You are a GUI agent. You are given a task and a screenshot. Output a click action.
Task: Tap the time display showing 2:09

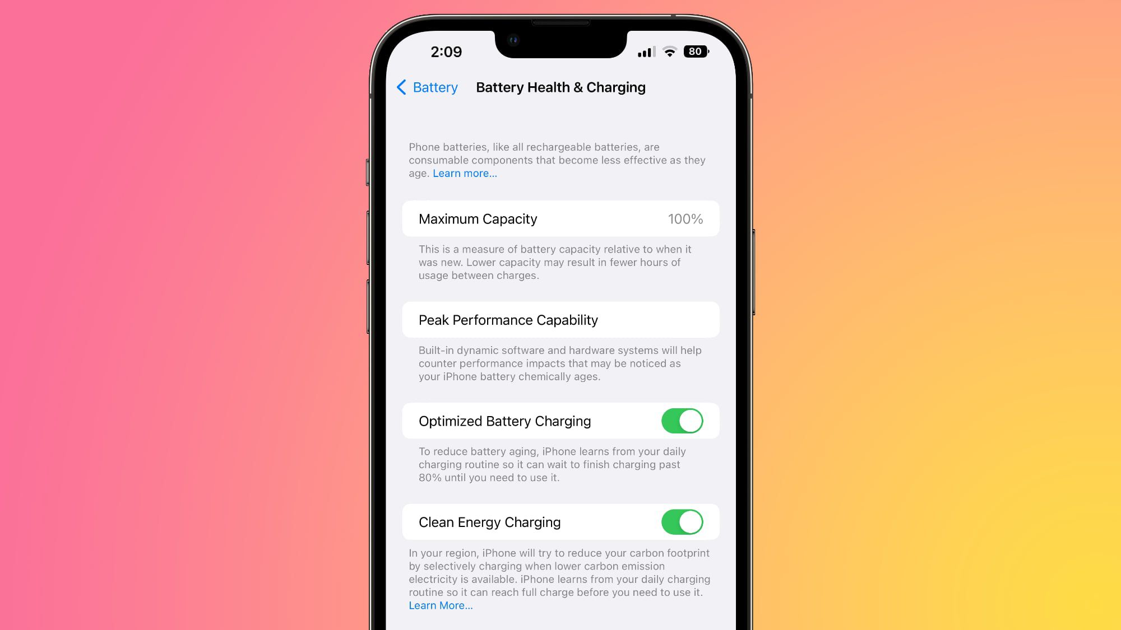tap(446, 52)
